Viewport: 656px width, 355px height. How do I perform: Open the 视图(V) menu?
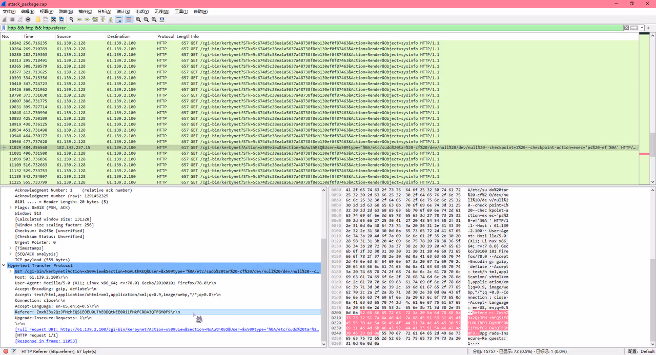coord(47,11)
